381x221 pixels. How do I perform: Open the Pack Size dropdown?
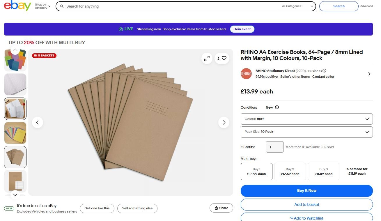(x=306, y=132)
